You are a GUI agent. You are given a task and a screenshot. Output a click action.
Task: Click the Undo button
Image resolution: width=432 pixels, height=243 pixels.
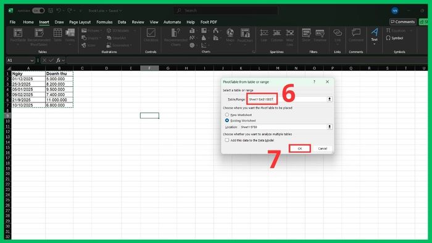59,10
